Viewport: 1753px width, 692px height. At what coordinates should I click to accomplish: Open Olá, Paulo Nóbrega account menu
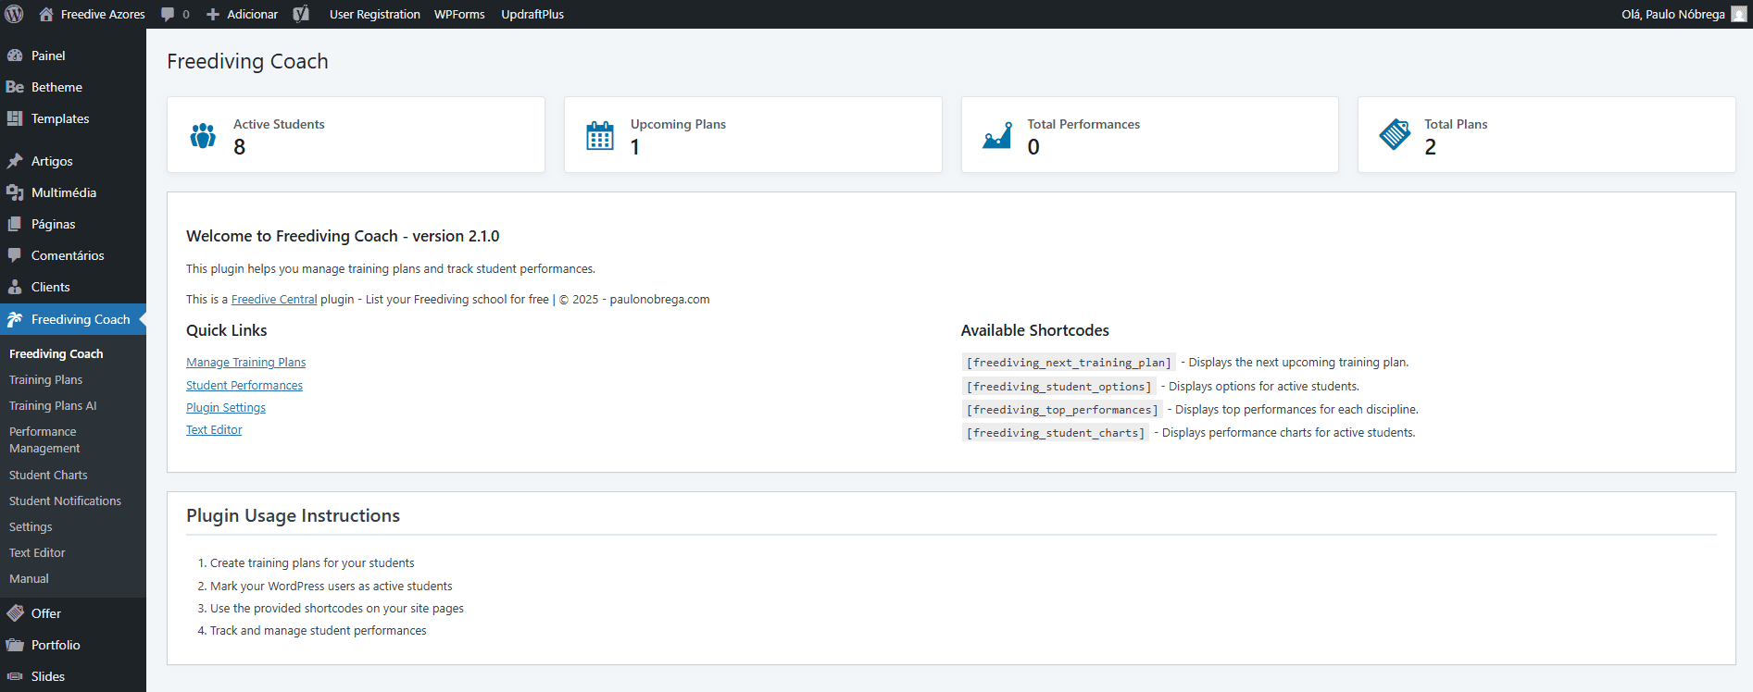click(x=1672, y=14)
